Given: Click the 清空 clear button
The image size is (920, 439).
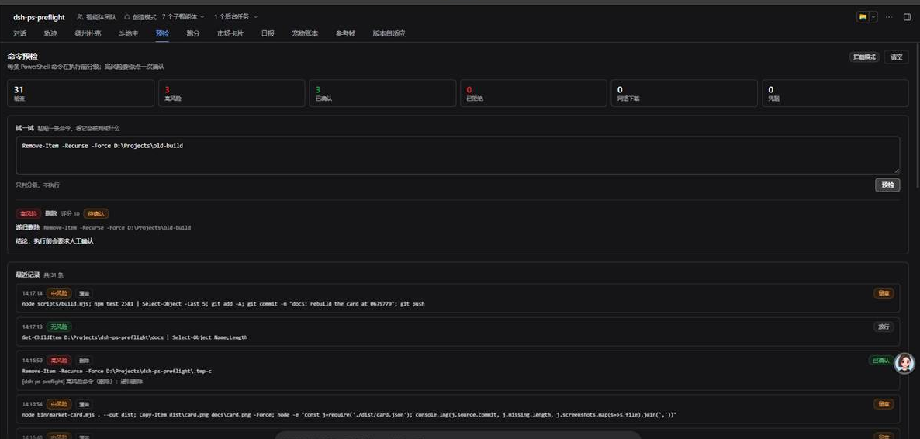Looking at the screenshot, I should tap(896, 57).
